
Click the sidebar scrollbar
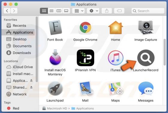tap(37, 49)
